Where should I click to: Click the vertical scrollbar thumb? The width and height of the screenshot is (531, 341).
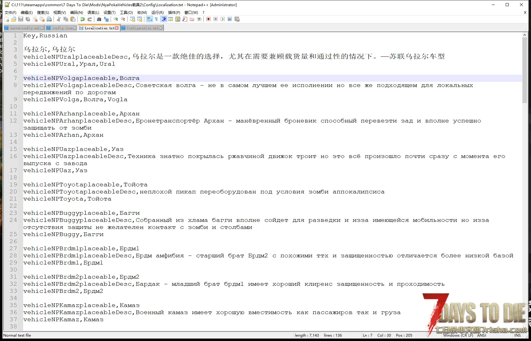(525, 70)
